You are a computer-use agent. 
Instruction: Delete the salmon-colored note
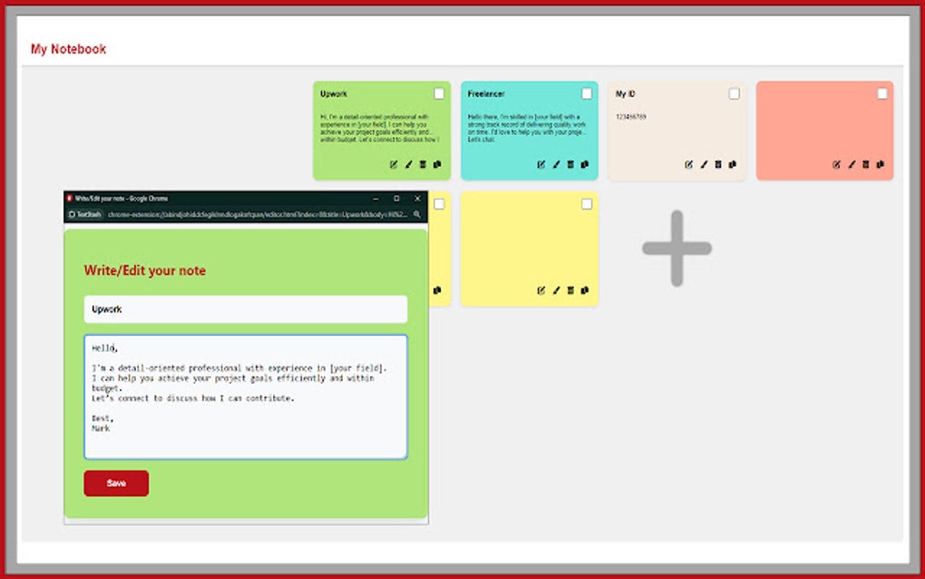tap(864, 164)
